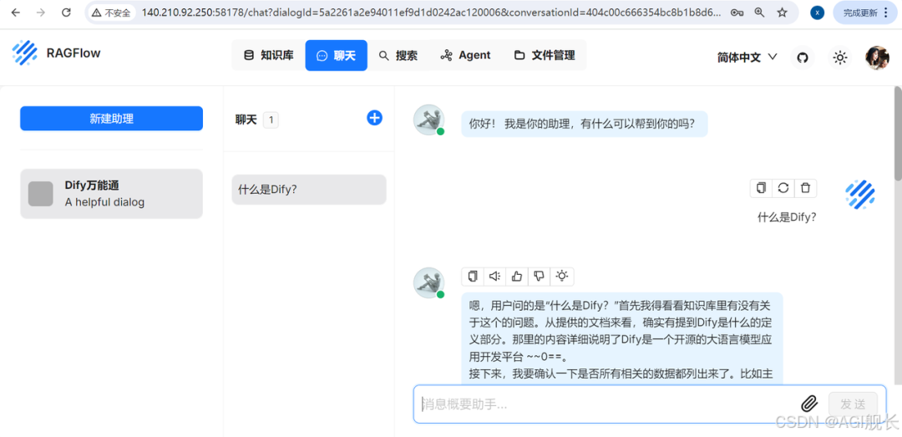This screenshot has height=437, width=902.
Task: Open the GitHub link icon
Action: tap(803, 58)
